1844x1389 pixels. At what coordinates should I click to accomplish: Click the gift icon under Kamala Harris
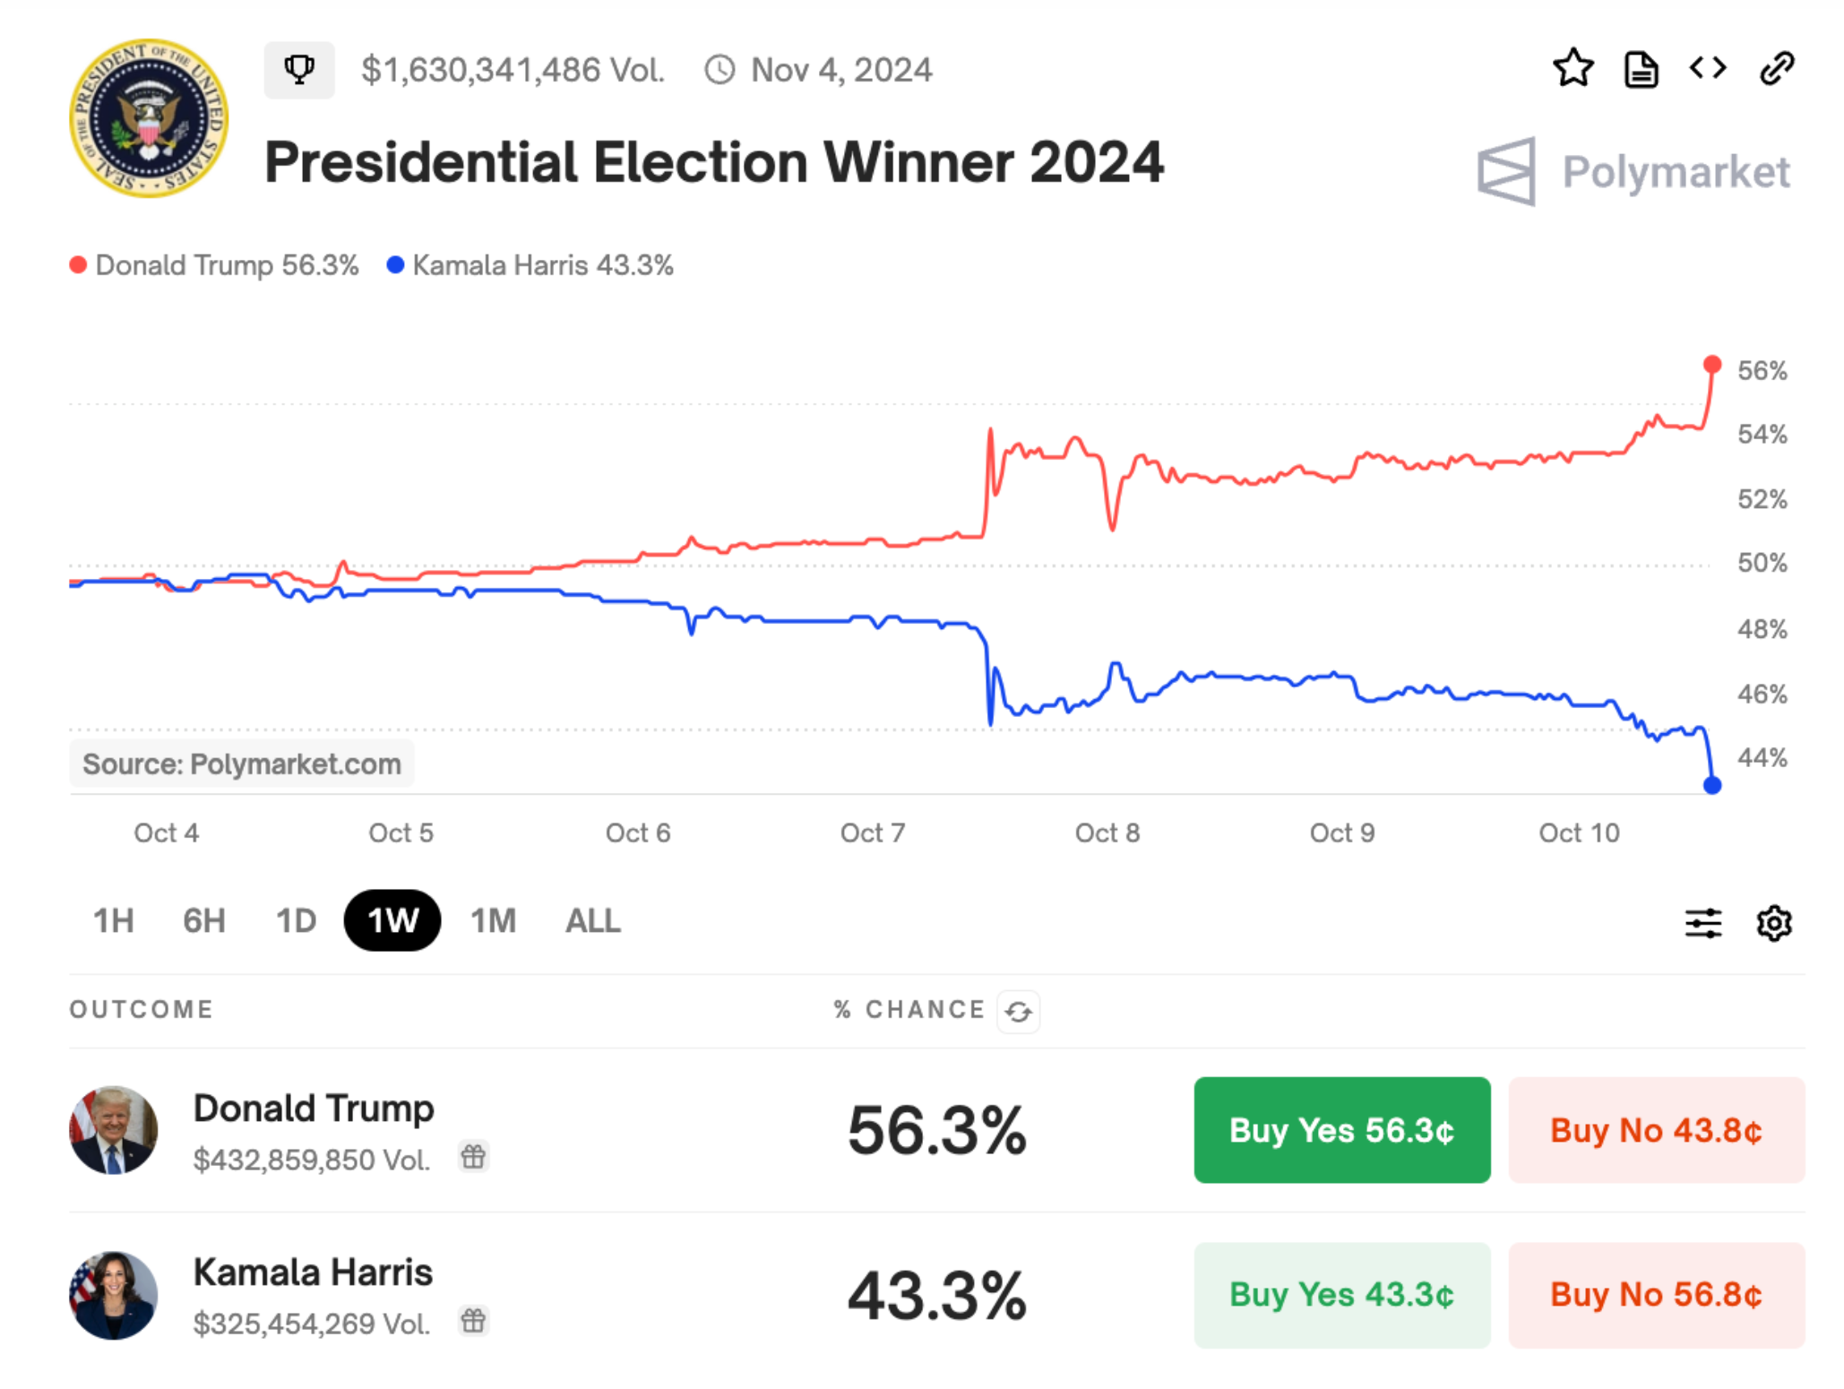point(473,1321)
